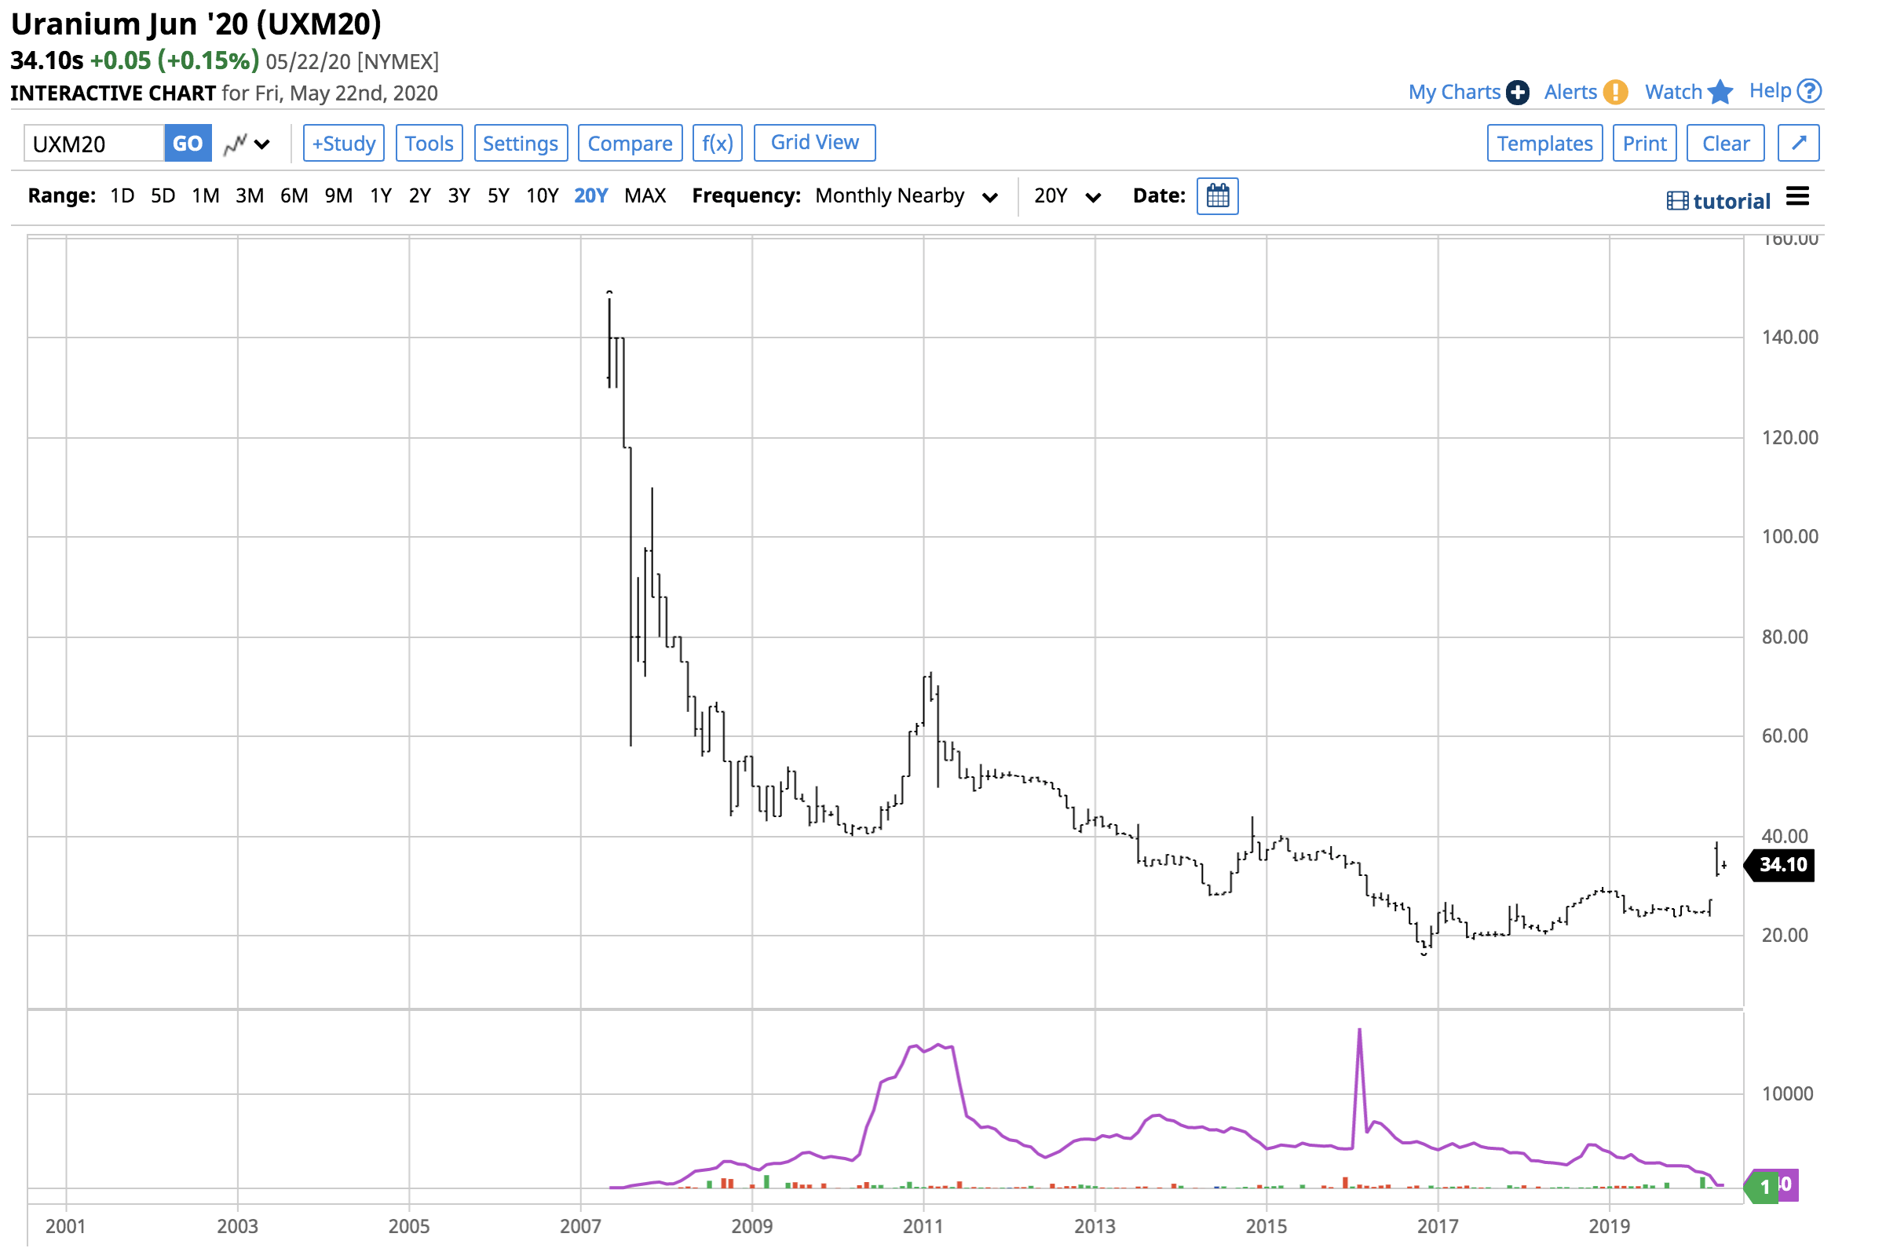The width and height of the screenshot is (1886, 1259).
Task: Switch range to MAX
Action: tap(644, 195)
